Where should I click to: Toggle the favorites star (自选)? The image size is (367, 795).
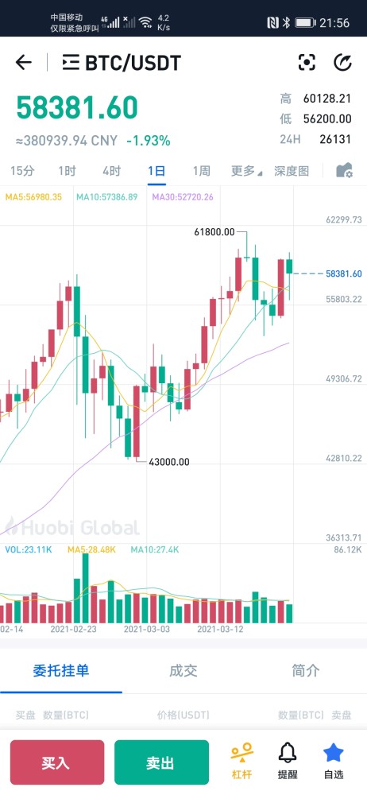pyautogui.click(x=334, y=760)
